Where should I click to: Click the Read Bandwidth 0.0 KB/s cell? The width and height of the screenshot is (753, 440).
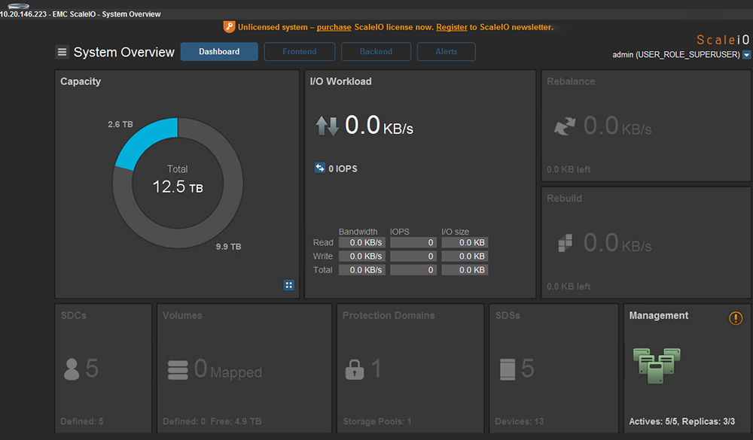362,242
